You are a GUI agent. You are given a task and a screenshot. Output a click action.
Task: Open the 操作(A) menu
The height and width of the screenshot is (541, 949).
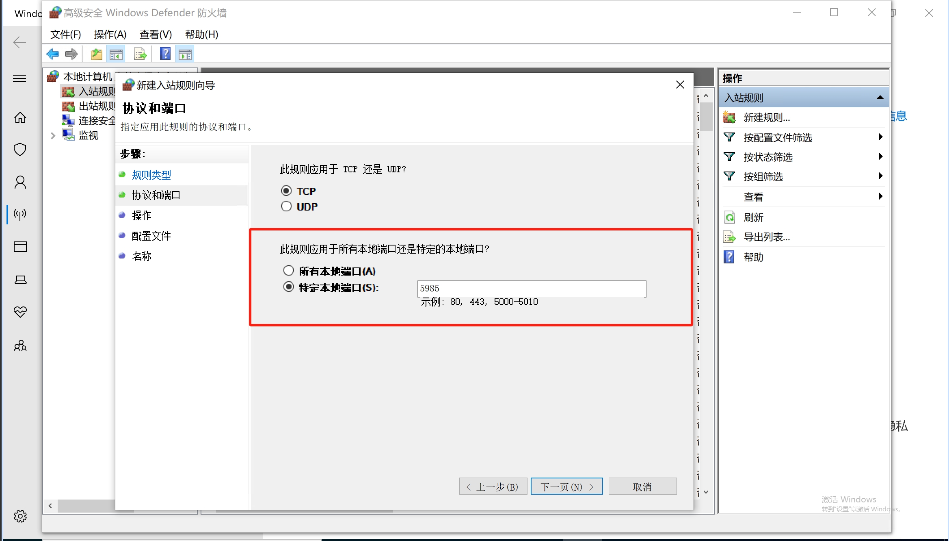(110, 35)
